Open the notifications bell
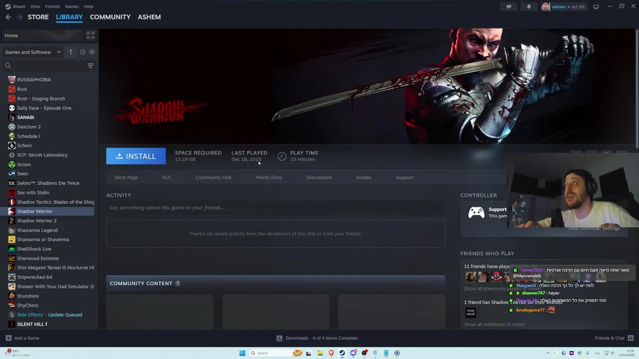Image resolution: width=639 pixels, height=359 pixels. tap(529, 6)
